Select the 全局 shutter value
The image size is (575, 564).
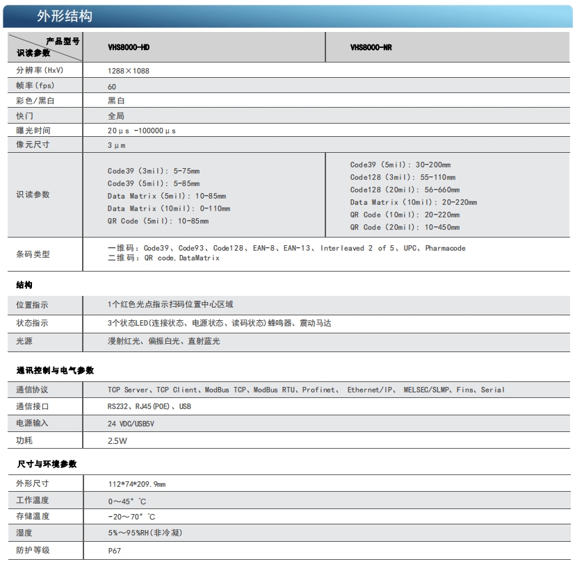116,116
